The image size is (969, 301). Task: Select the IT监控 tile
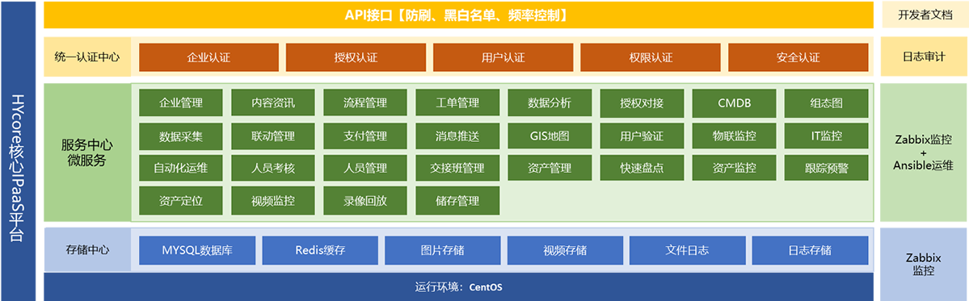(826, 135)
